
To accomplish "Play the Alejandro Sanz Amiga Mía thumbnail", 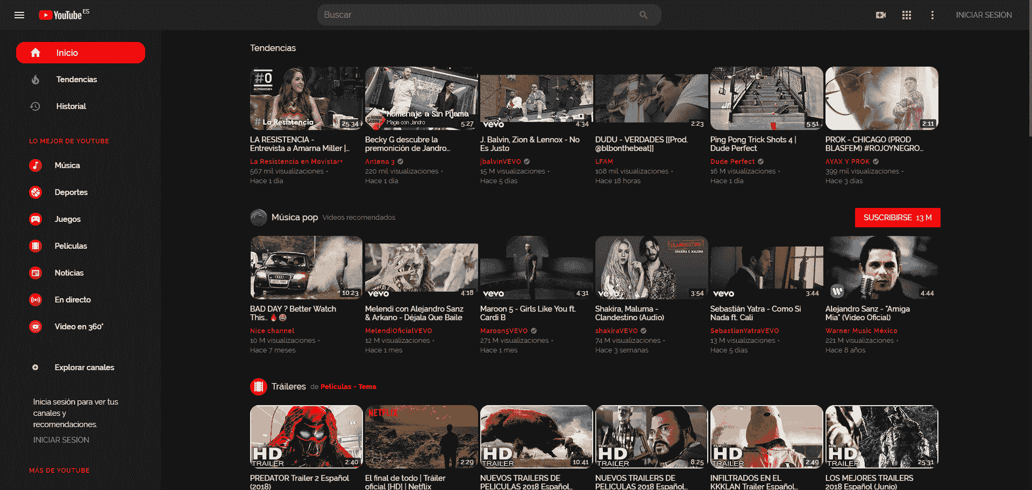I will click(882, 268).
